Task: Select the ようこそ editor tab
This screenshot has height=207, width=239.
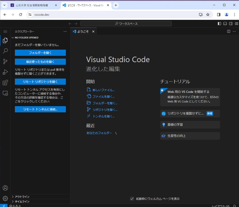Action: (x=83, y=32)
